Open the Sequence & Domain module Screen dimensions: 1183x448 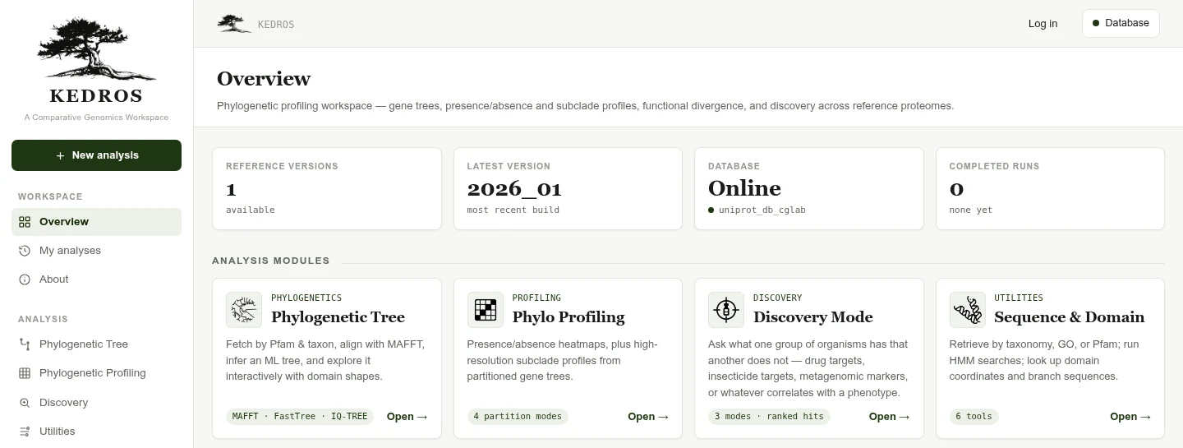(x=1130, y=417)
